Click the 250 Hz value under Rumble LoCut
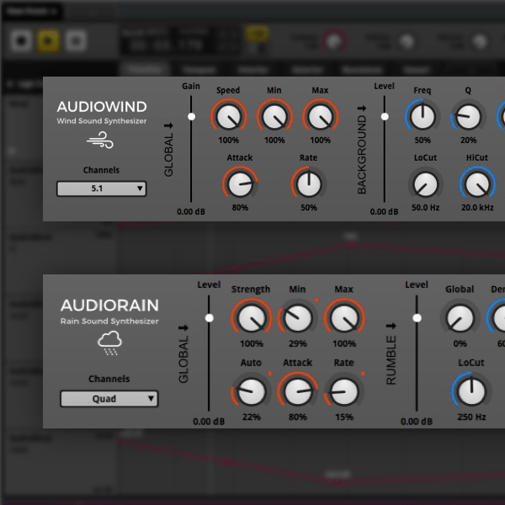This screenshot has width=505, height=505. 471,417
